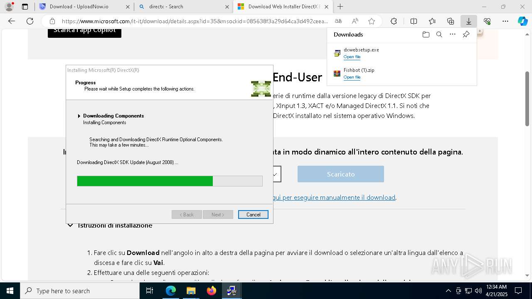Refresh the current page
Viewport: 532px width, 299px height.
[30, 21]
